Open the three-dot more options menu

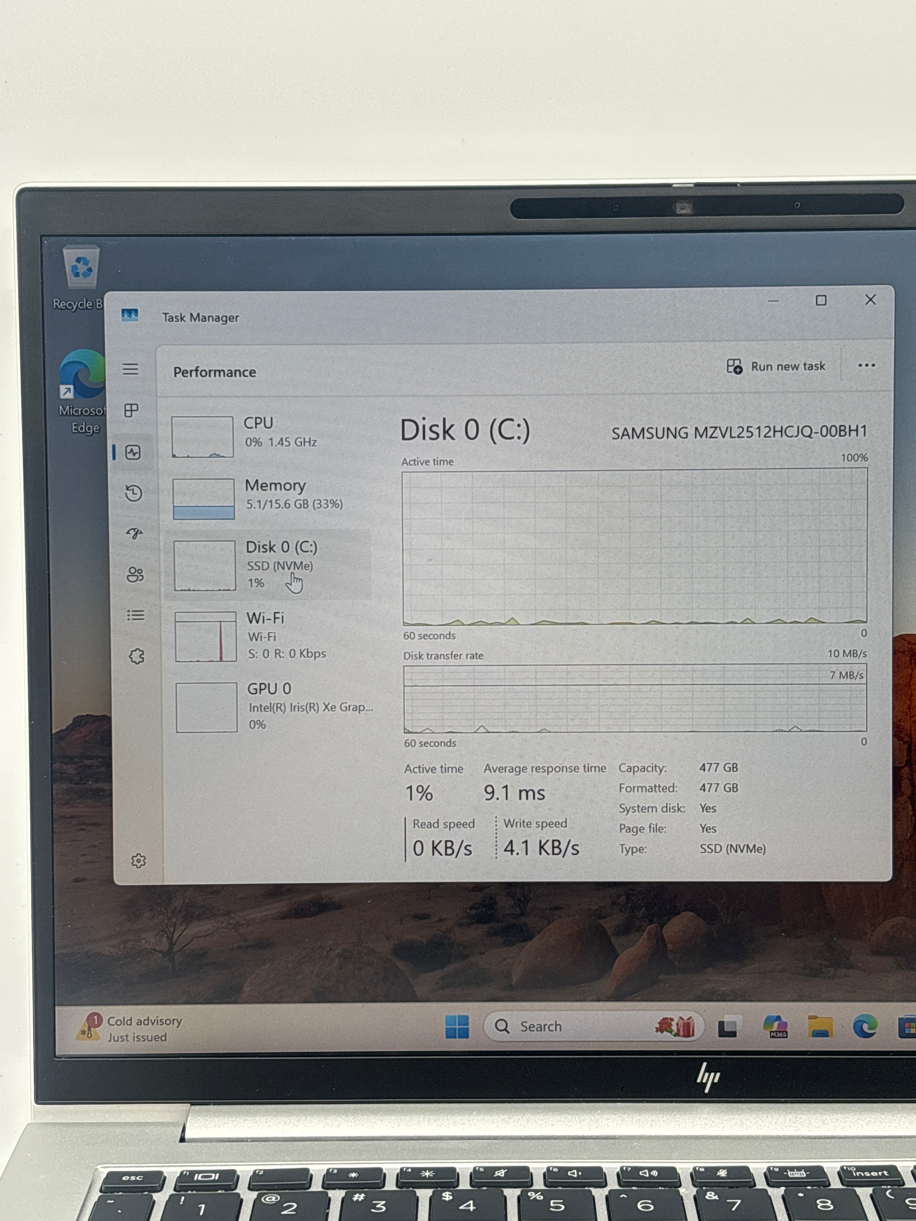(866, 366)
